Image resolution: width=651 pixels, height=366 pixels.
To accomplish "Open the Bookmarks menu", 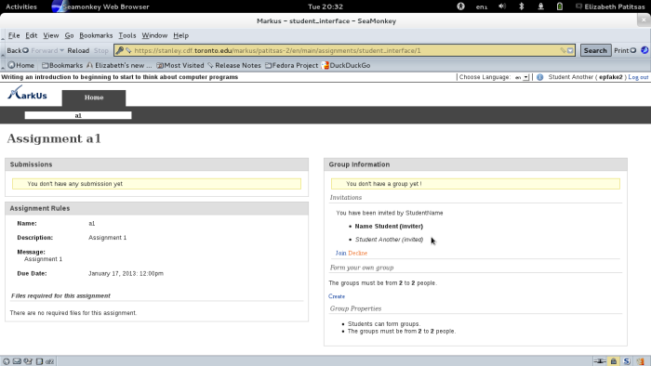I will pyautogui.click(x=96, y=35).
